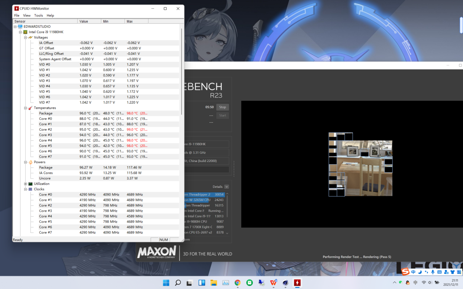
Task: Select the VID #3 voltage row
Action: tap(109, 81)
